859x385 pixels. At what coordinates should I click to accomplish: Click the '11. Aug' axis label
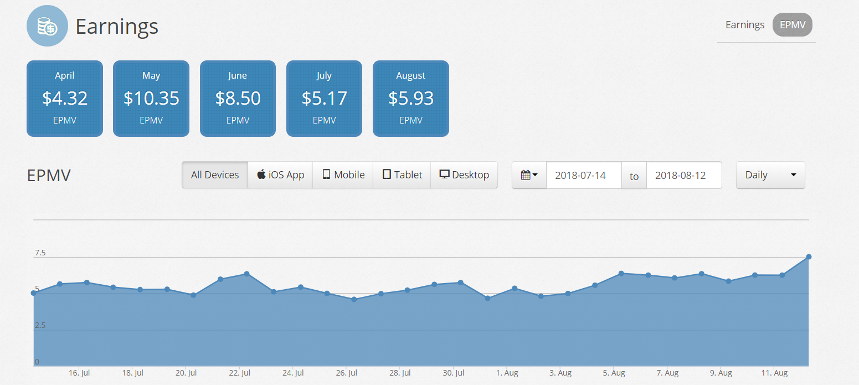pos(774,373)
